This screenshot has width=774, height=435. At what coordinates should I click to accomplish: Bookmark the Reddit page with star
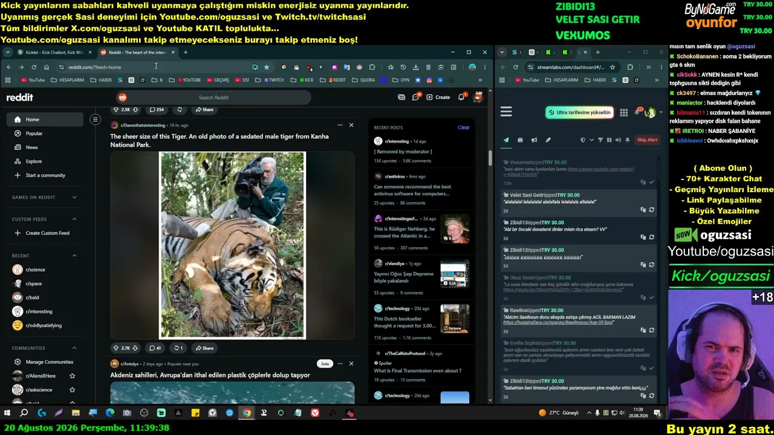[266, 67]
